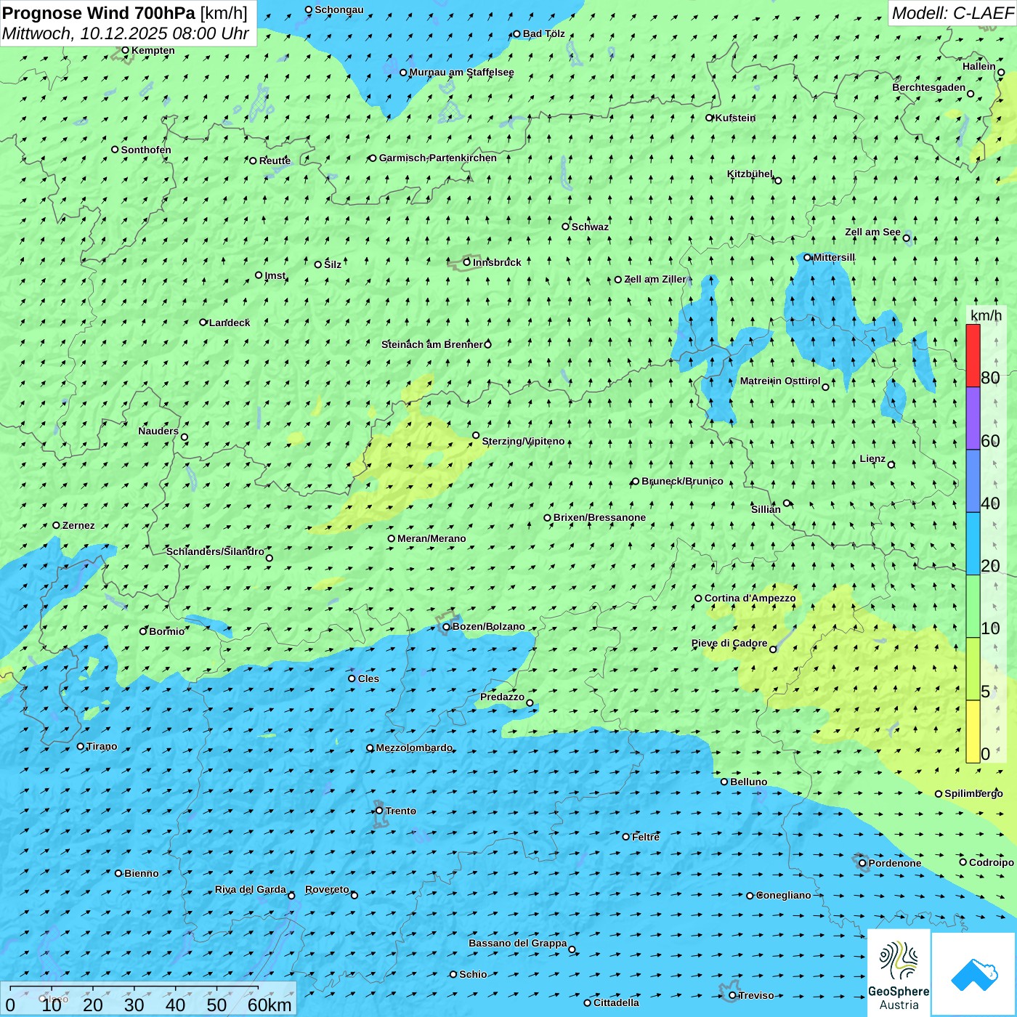Click the 'Modell: C-LAEF' label
This screenshot has width=1017, height=1017.
click(x=952, y=13)
